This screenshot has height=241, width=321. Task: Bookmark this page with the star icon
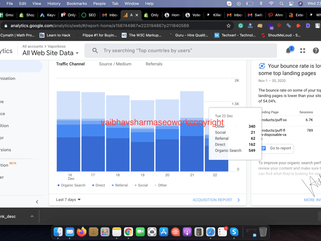click(x=229, y=26)
